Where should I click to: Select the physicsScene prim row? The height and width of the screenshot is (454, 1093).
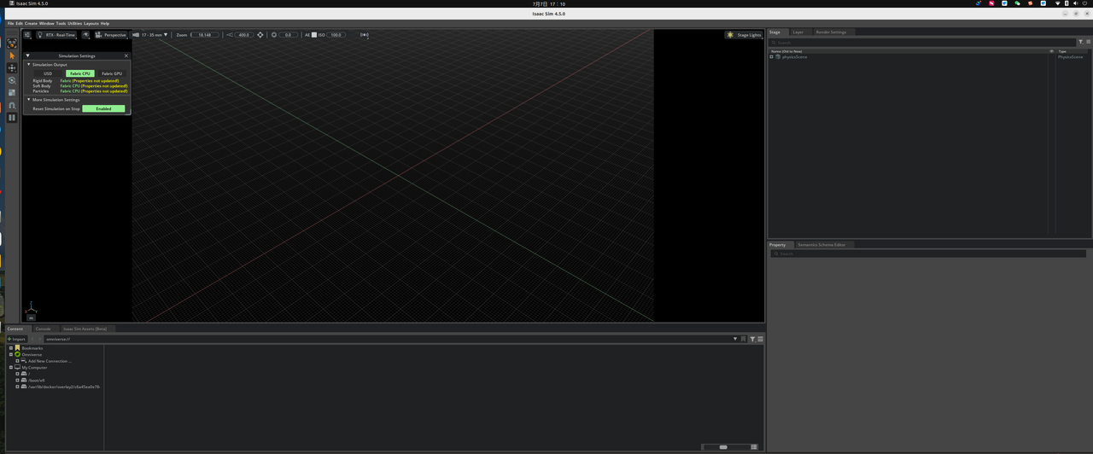929,57
